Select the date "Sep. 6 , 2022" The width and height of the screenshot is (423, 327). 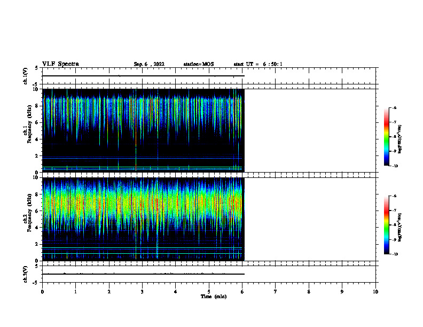point(149,64)
